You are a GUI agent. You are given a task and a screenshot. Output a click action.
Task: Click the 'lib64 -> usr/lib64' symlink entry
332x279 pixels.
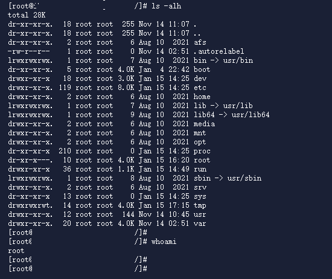[231, 115]
